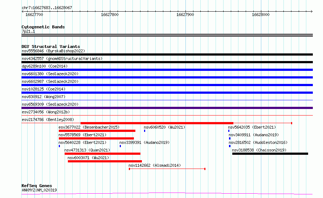The width and height of the screenshot is (323, 198).
Task: Click the 7p21.1 band label
Action: pyautogui.click(x=28, y=31)
